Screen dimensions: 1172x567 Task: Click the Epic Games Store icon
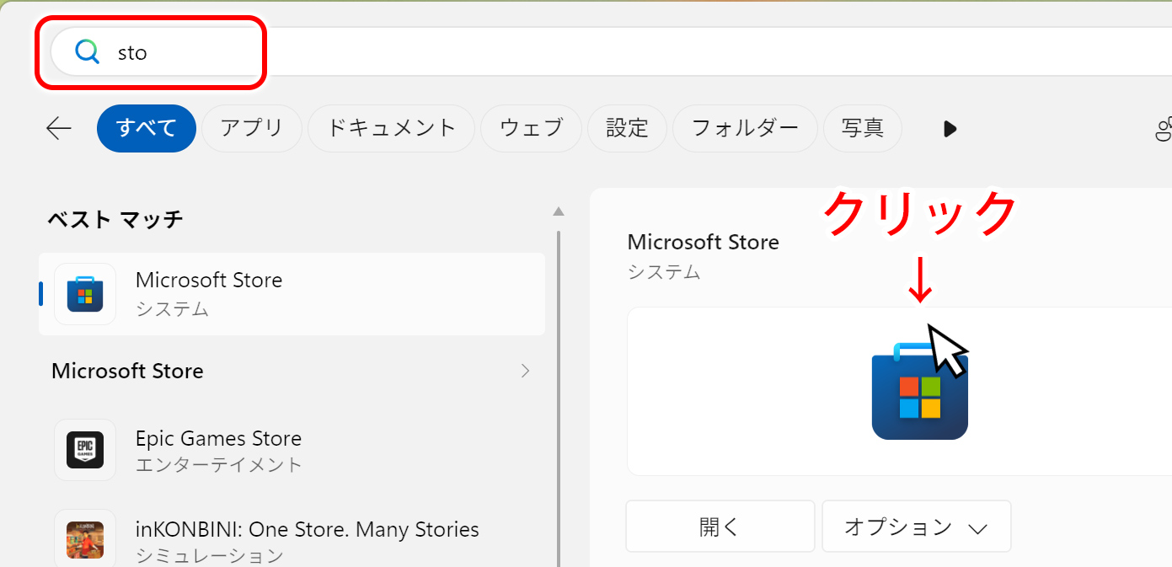point(85,450)
